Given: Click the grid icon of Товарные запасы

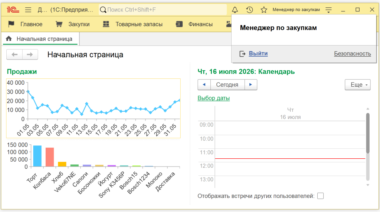Looking at the screenshot, I should tap(106, 24).
